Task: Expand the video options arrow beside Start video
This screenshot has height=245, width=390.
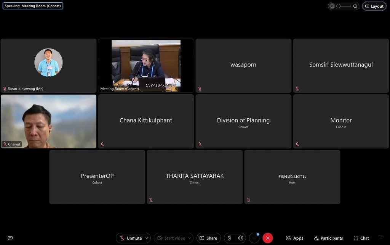Action: pyautogui.click(x=190, y=238)
